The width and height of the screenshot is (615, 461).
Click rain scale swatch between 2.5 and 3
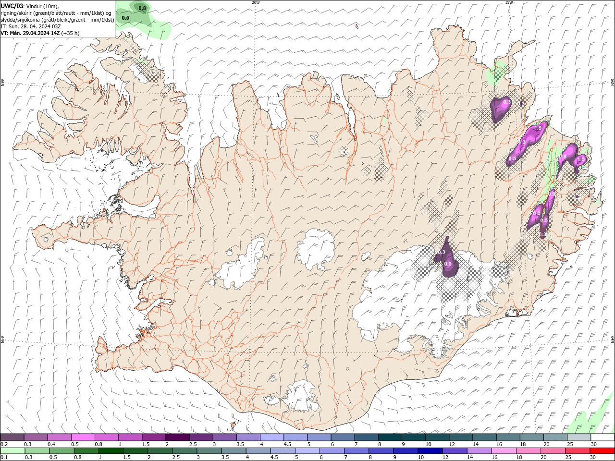click(x=184, y=451)
